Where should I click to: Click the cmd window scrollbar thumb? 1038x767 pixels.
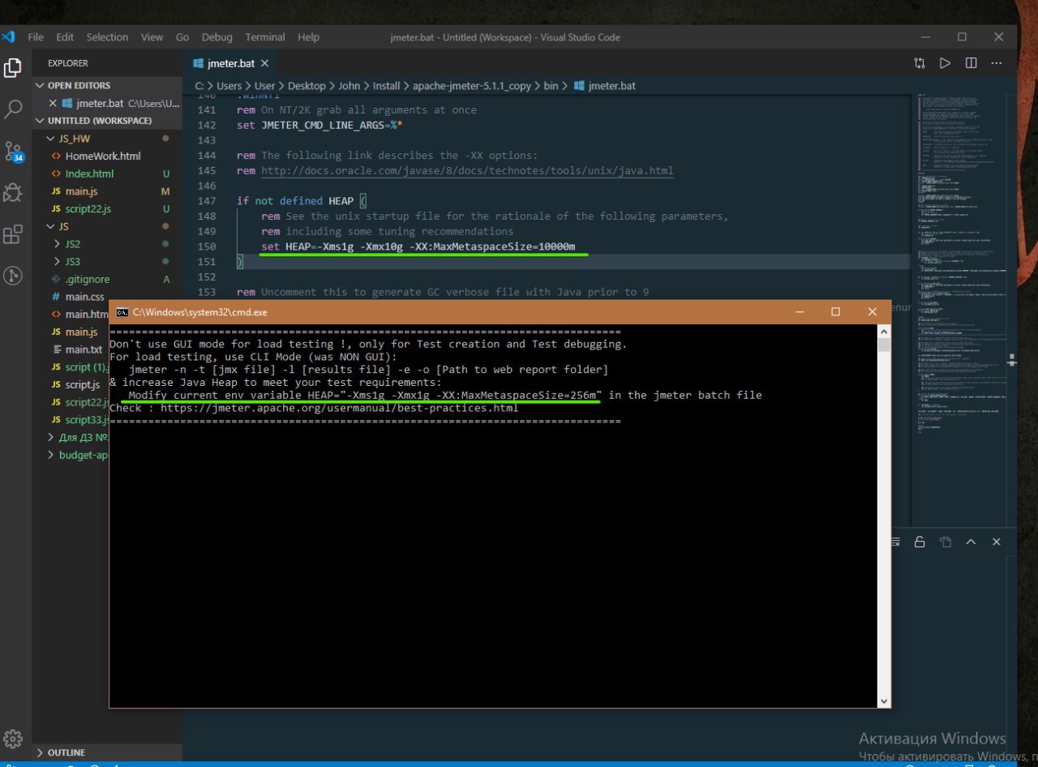point(884,345)
